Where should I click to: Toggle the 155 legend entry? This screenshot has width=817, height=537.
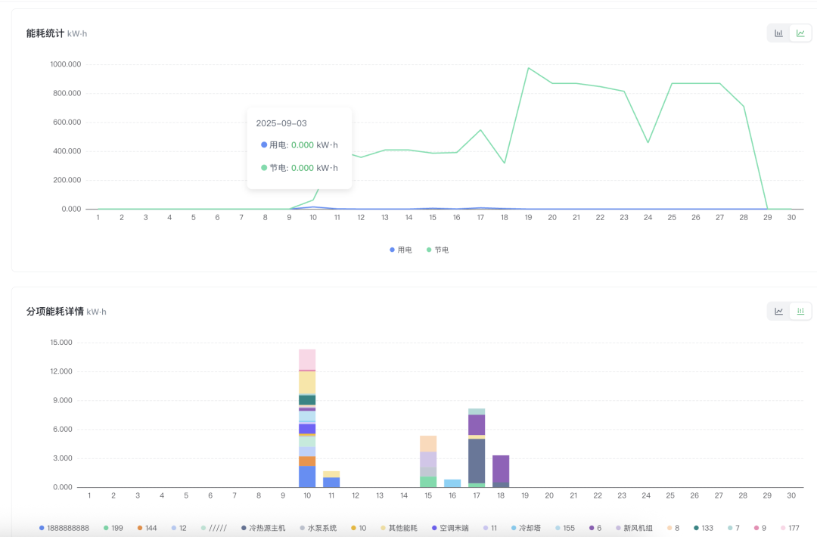click(x=565, y=528)
